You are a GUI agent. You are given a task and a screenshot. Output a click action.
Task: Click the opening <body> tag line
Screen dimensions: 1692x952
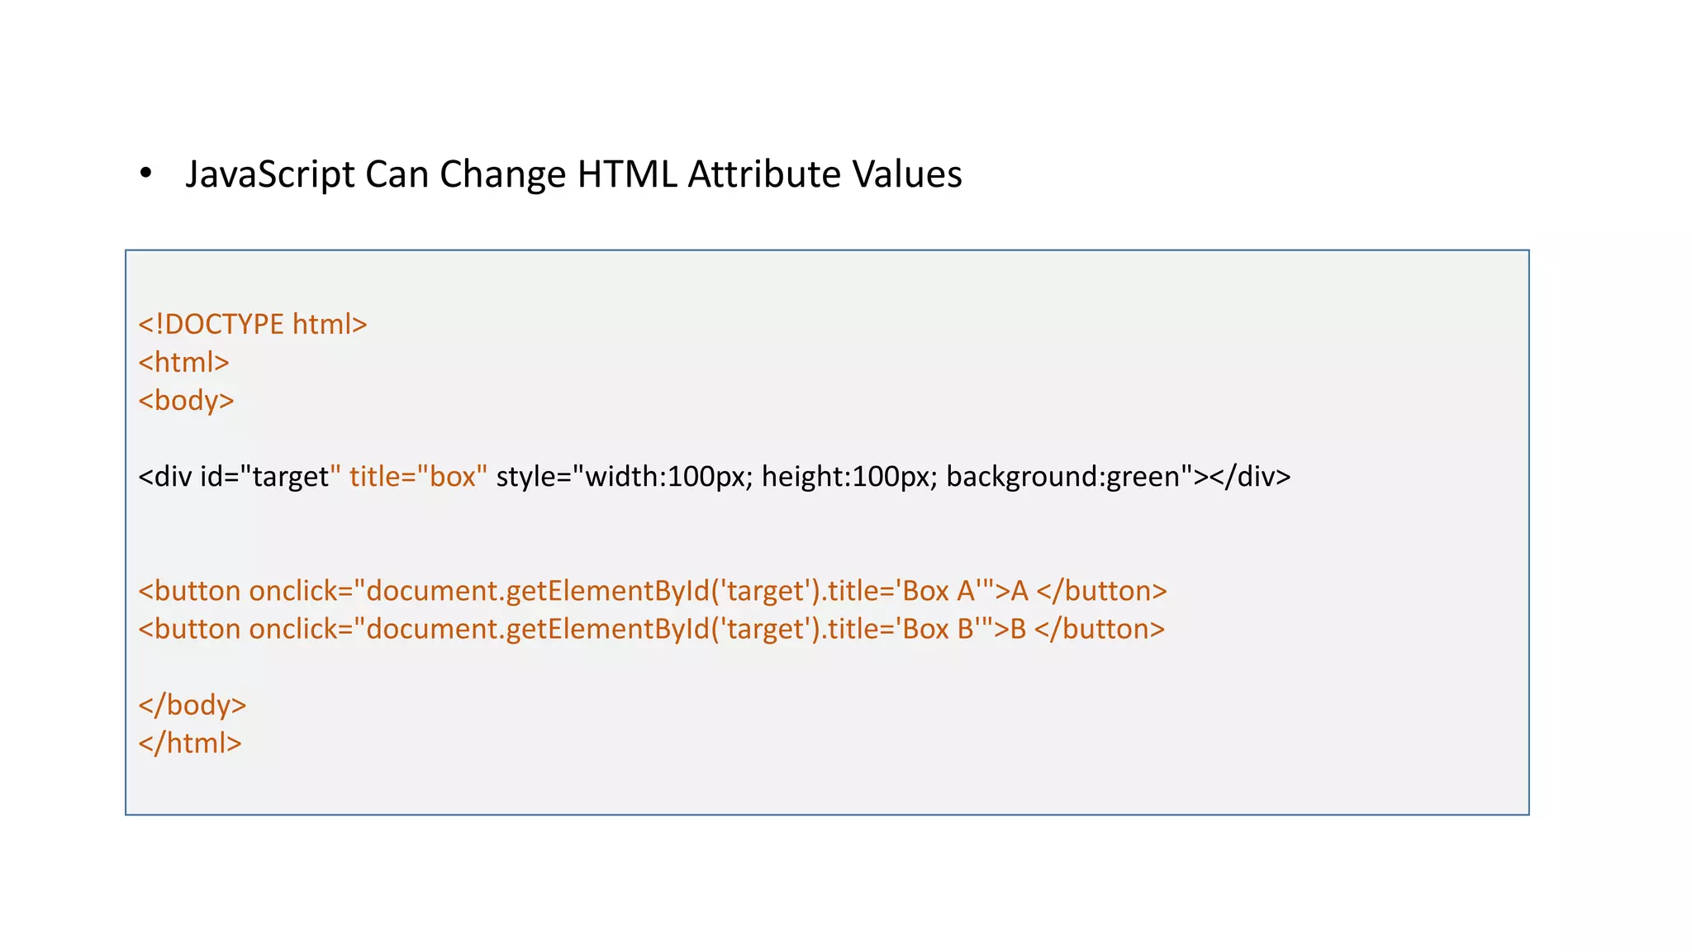(x=186, y=401)
